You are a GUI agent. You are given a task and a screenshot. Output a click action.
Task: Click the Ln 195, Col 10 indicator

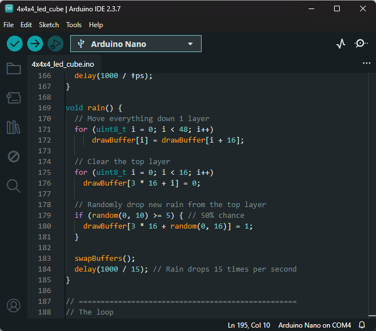(x=249, y=325)
